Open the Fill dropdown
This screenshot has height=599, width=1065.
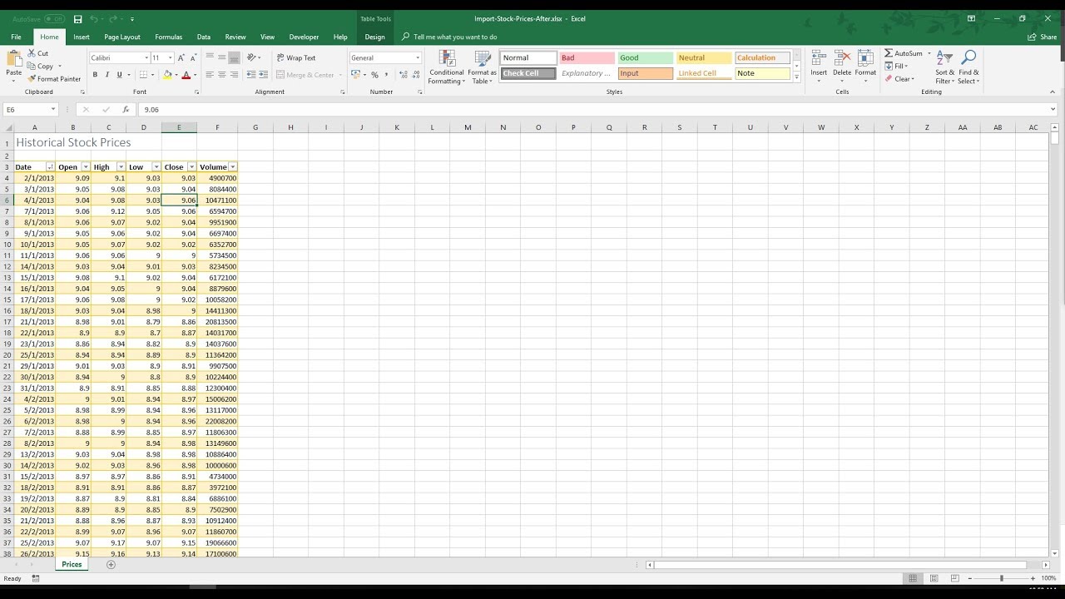[x=896, y=67]
